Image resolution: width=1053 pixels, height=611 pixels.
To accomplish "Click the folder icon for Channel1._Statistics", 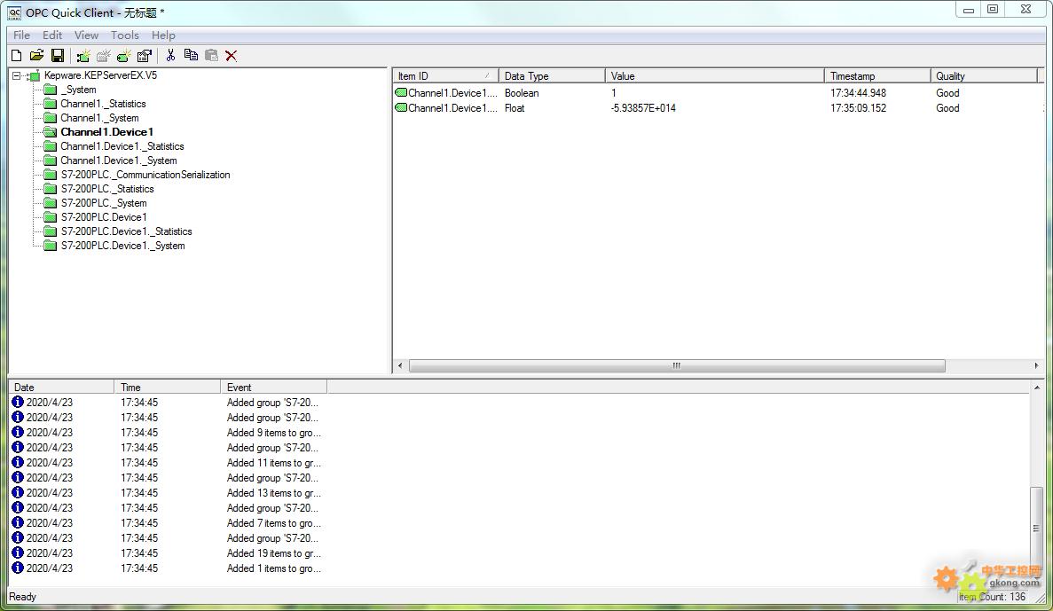I will (51, 104).
